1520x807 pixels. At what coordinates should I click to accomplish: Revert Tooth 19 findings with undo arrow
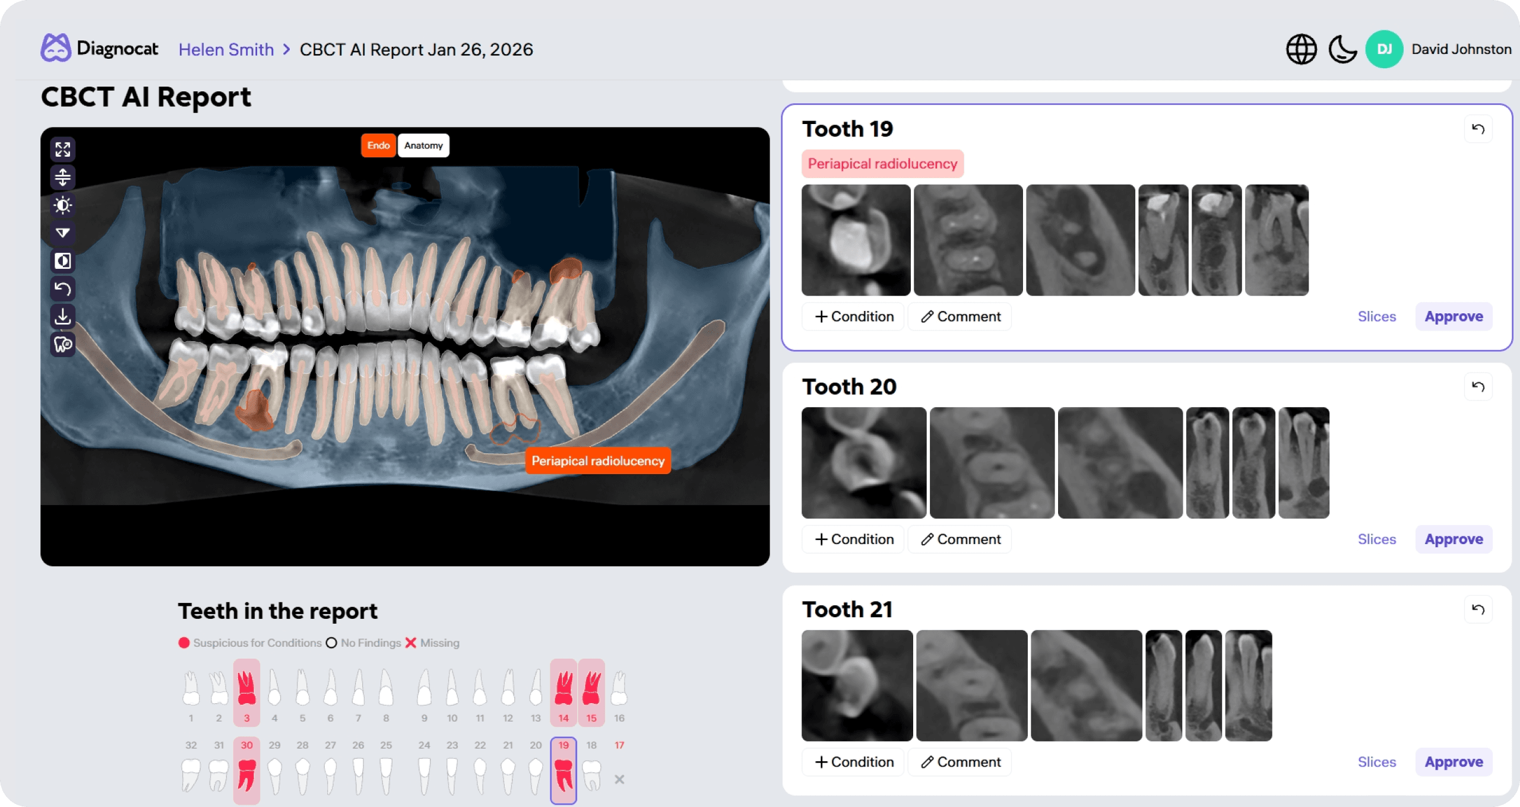(1478, 128)
